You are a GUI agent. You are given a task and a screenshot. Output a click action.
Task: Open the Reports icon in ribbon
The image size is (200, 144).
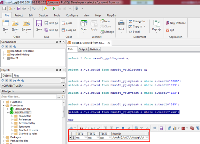click(x=157, y=24)
